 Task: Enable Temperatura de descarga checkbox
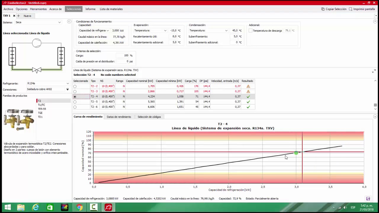point(250,30)
